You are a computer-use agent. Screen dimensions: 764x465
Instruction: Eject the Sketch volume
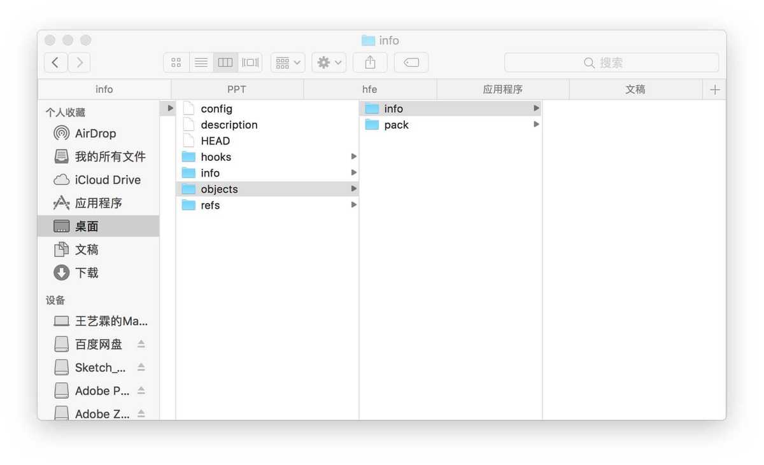(x=141, y=368)
